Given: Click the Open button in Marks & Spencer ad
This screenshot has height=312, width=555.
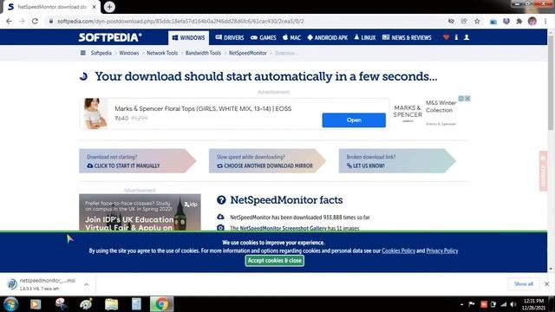Looking at the screenshot, I should pos(354,120).
